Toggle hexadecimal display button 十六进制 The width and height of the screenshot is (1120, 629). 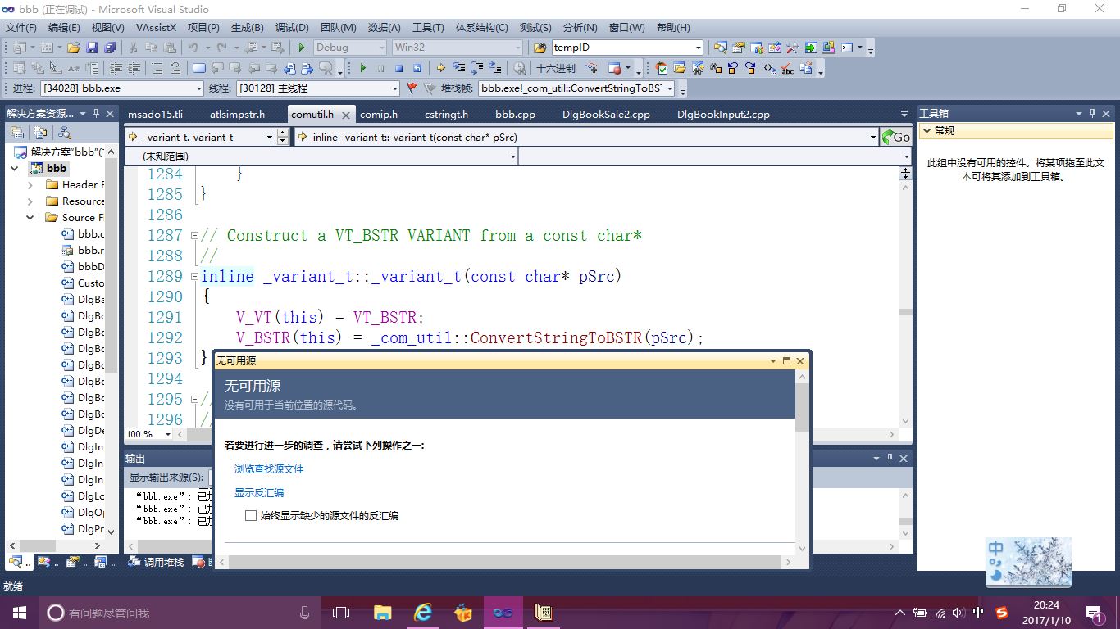[x=556, y=68]
